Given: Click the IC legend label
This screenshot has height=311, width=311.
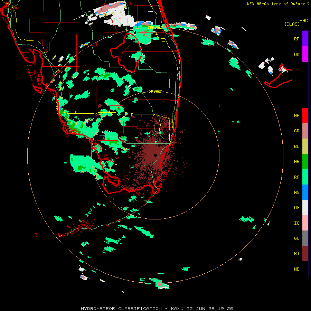Looking at the screenshot, I should tap(296, 223).
